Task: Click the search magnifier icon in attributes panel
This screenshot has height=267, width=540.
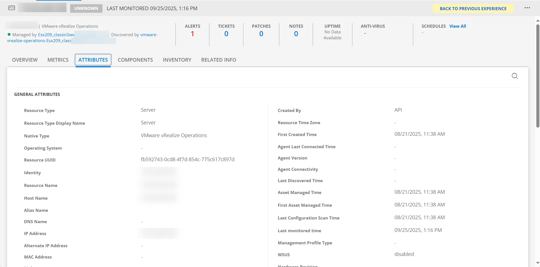Action: point(515,76)
